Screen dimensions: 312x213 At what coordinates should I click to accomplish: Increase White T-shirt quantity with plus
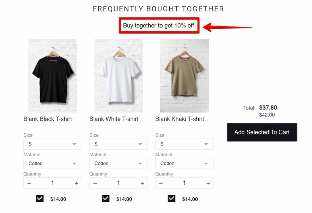(x=142, y=183)
